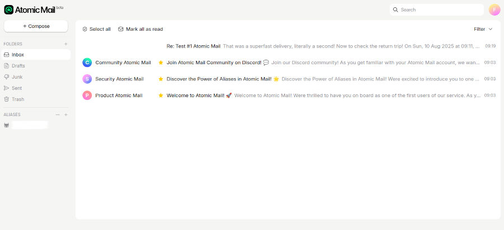Click the Product Atomic Mail sender name
Image resolution: width=504 pixels, height=230 pixels.
pos(119,95)
